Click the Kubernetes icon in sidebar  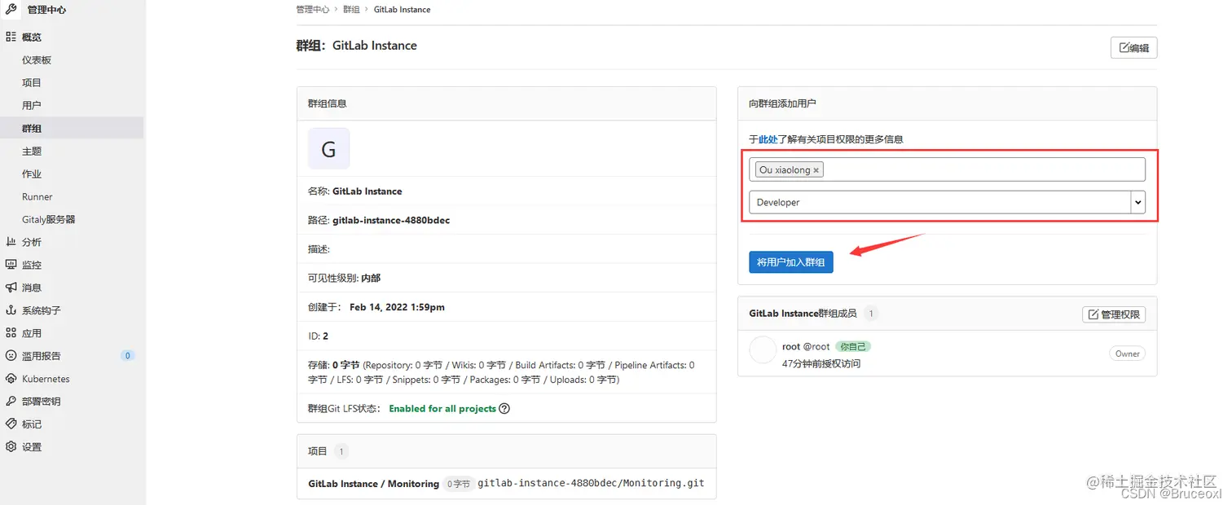11,379
